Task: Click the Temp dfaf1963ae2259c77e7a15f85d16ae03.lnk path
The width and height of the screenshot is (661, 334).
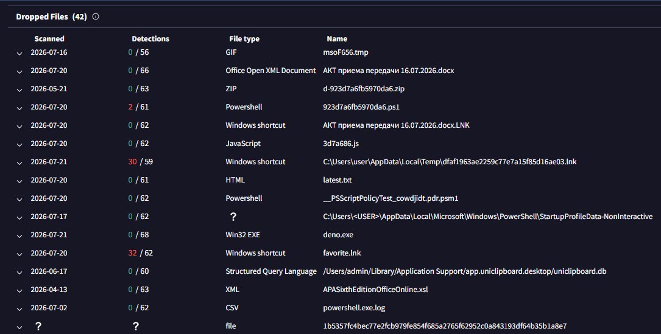Action: click(x=450, y=162)
